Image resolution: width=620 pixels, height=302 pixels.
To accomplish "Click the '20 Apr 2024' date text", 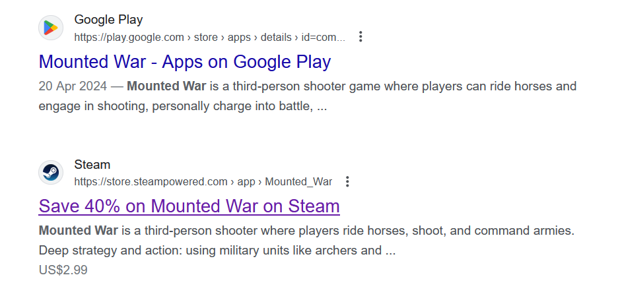I will [x=73, y=86].
